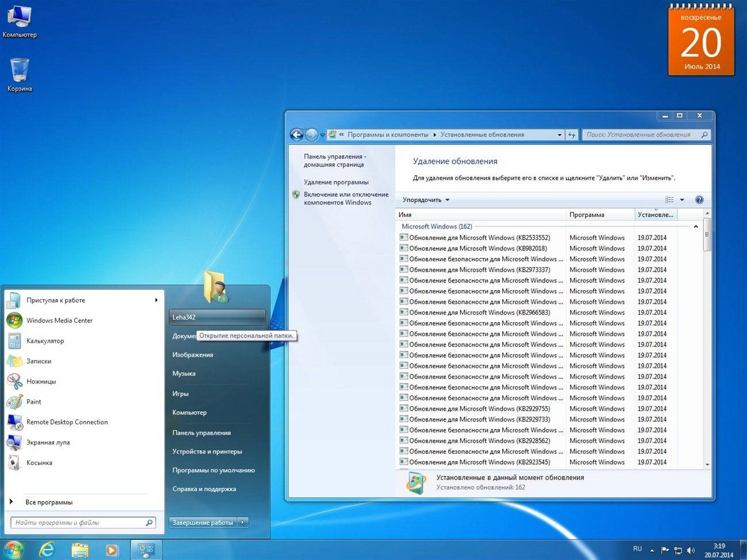Open Панель управления from Start menu
Image resolution: width=747 pixels, height=560 pixels.
[x=217, y=432]
